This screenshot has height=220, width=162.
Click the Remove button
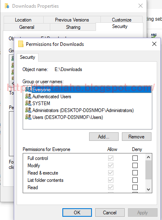(x=136, y=136)
